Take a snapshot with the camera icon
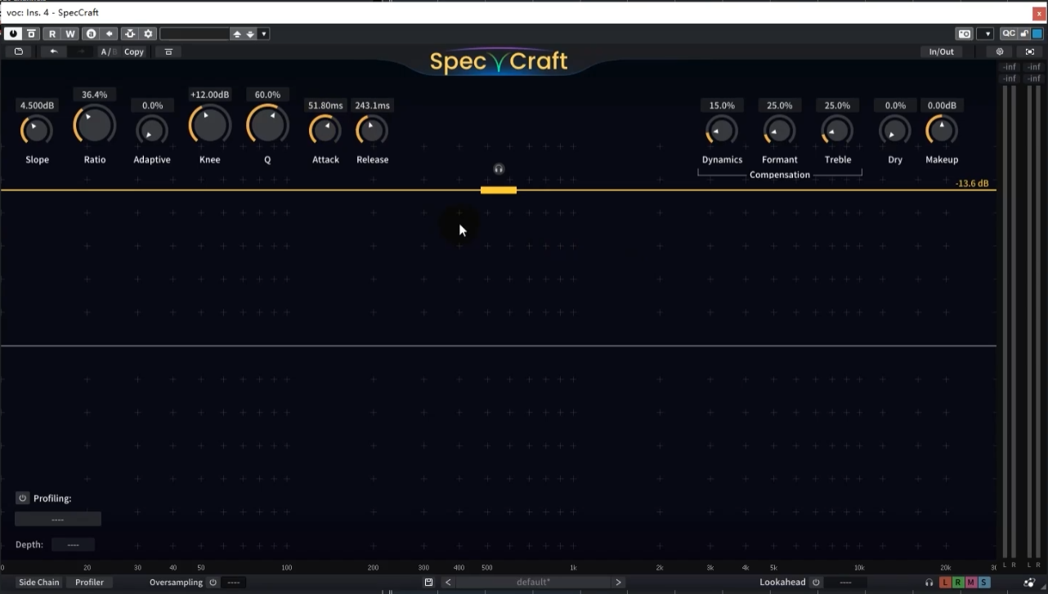This screenshot has width=1048, height=594. pos(965,33)
